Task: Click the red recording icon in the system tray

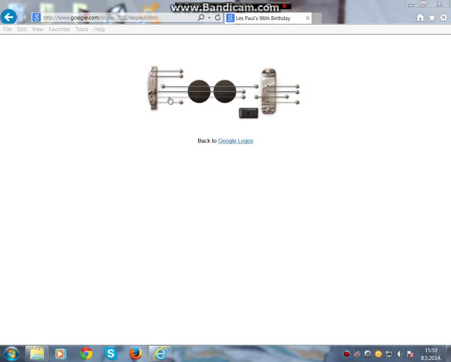Action: coord(347,354)
